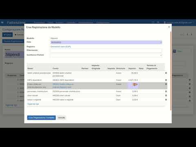196x147 pixels.
Task: Click the dialog's vertical scrollbar
Action: [x=171, y=71]
